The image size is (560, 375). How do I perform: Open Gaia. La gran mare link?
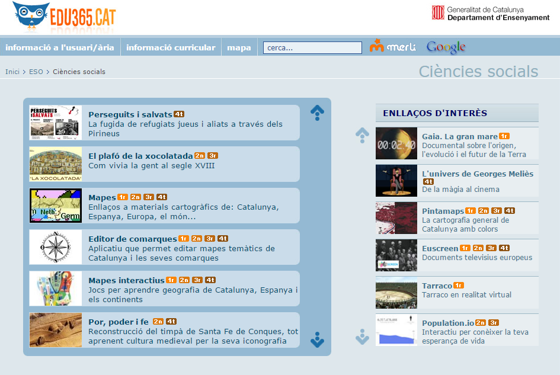point(459,136)
